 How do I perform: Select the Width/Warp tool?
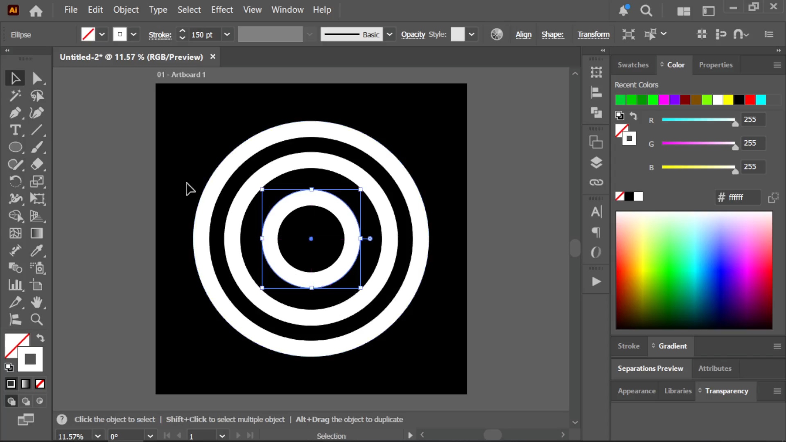point(15,199)
